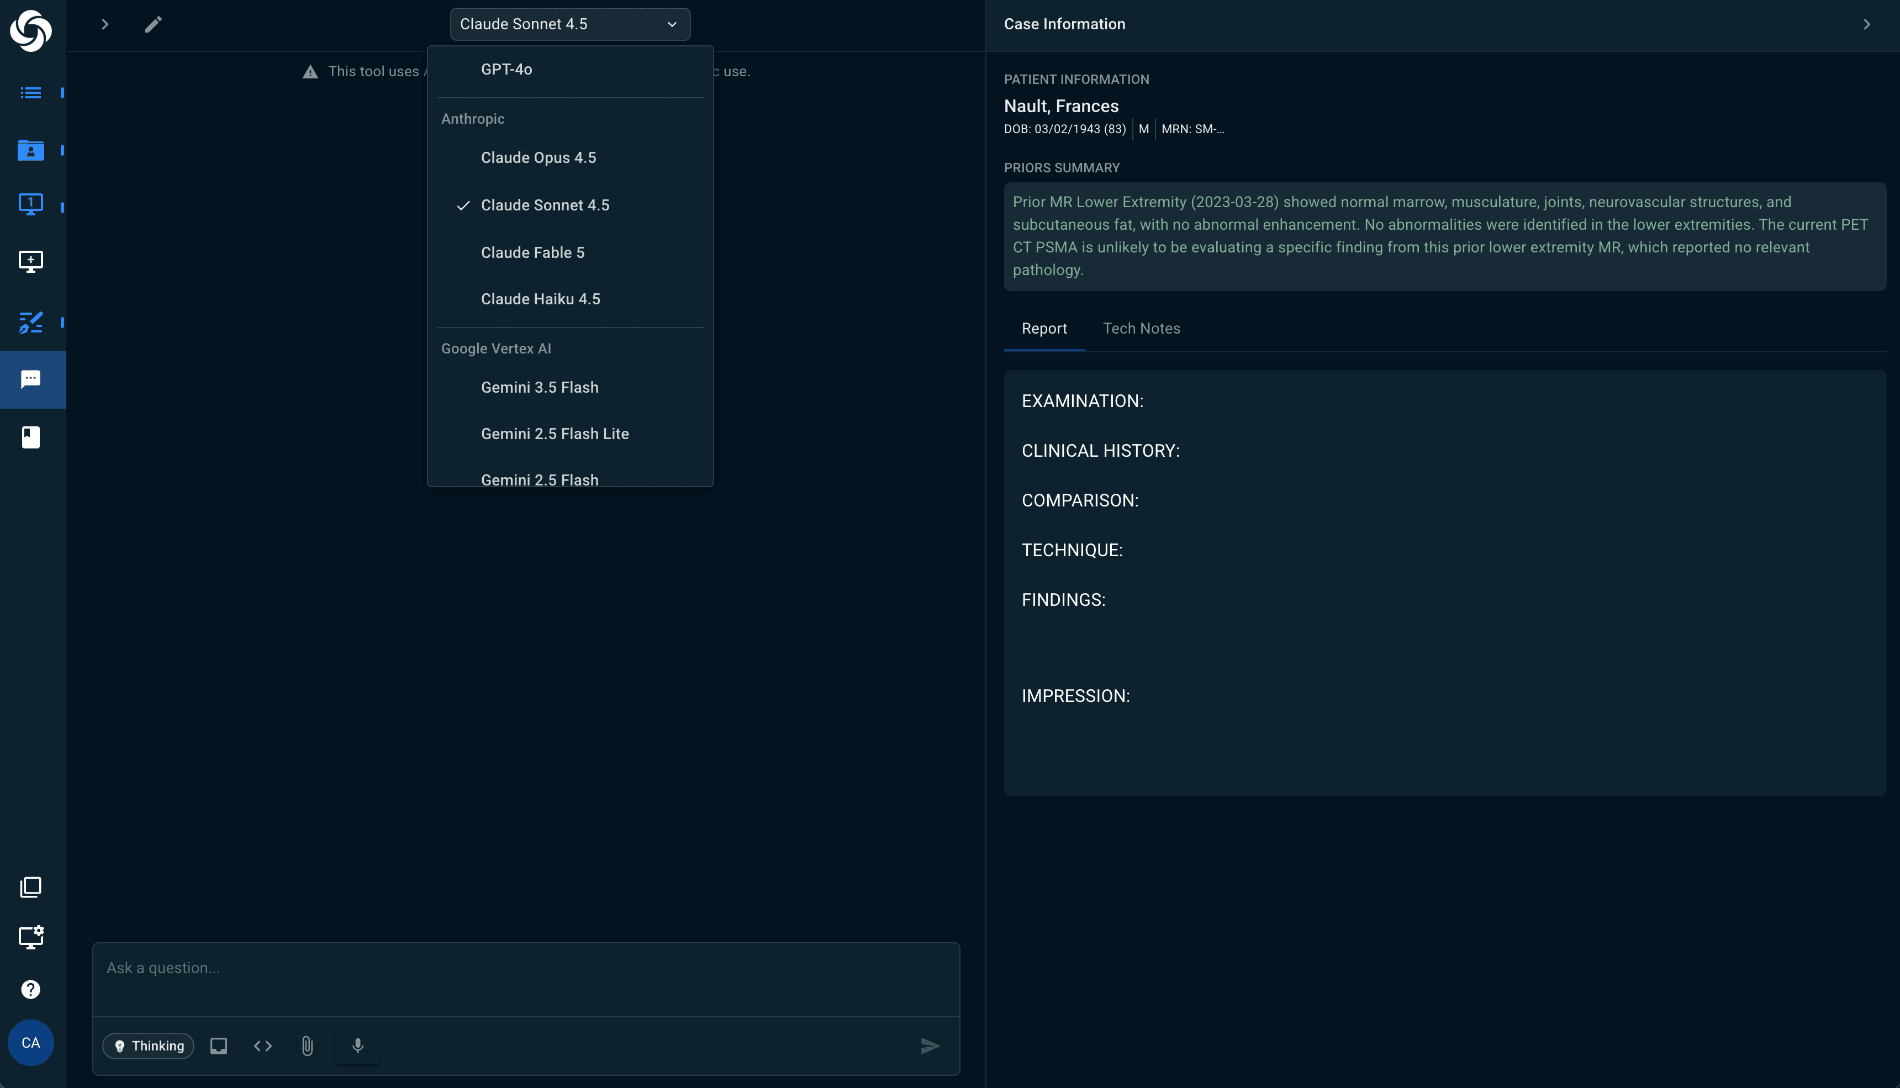
Task: Click the pencil new chat icon
Action: tap(153, 25)
